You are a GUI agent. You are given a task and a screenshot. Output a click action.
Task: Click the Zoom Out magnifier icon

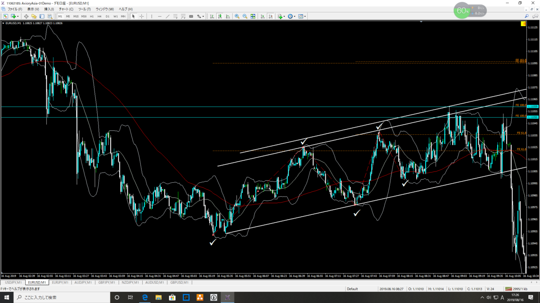[x=245, y=16]
